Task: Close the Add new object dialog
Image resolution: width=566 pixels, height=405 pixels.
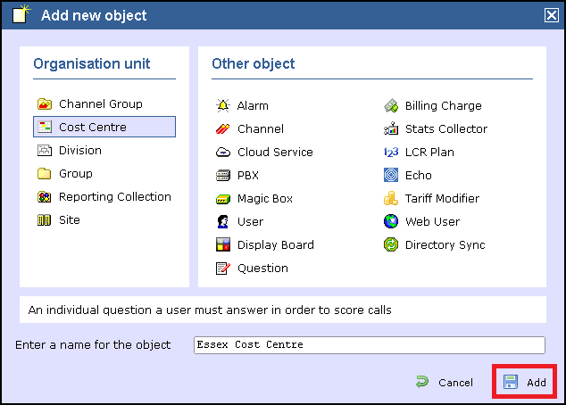Action: pos(552,15)
